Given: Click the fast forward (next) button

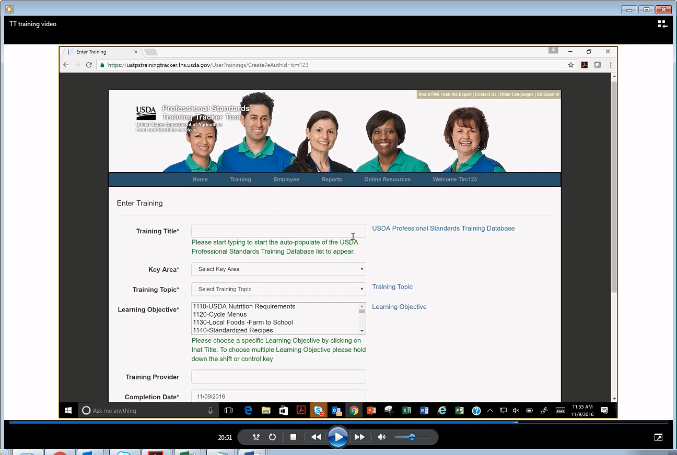Looking at the screenshot, I should click(x=359, y=437).
